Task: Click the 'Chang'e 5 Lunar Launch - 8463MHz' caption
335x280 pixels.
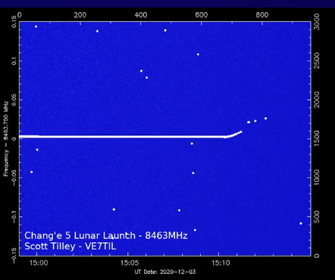Action: 106,235
